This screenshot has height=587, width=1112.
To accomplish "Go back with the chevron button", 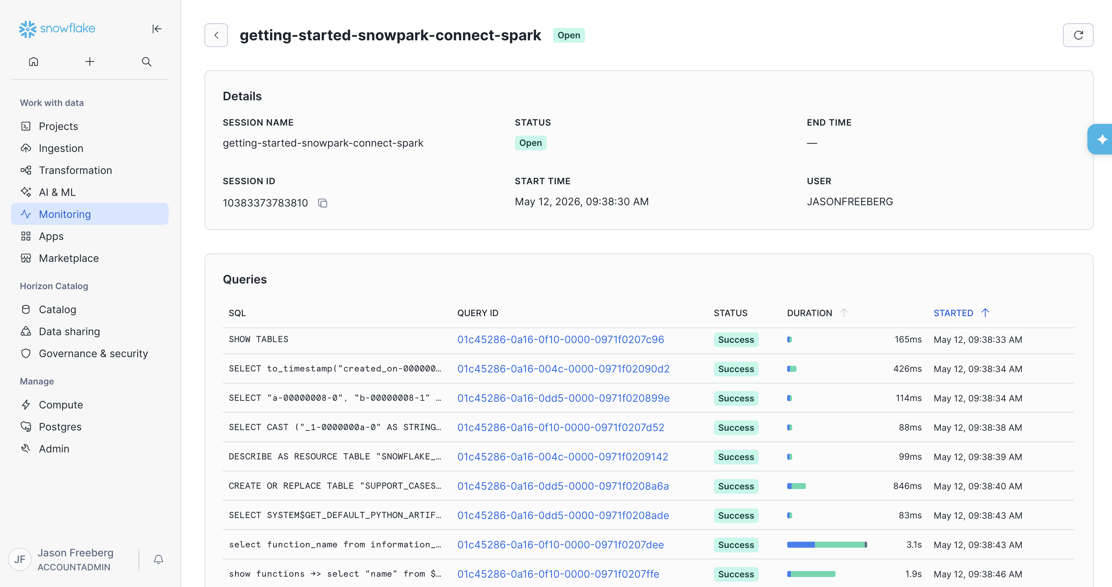I will 216,35.
